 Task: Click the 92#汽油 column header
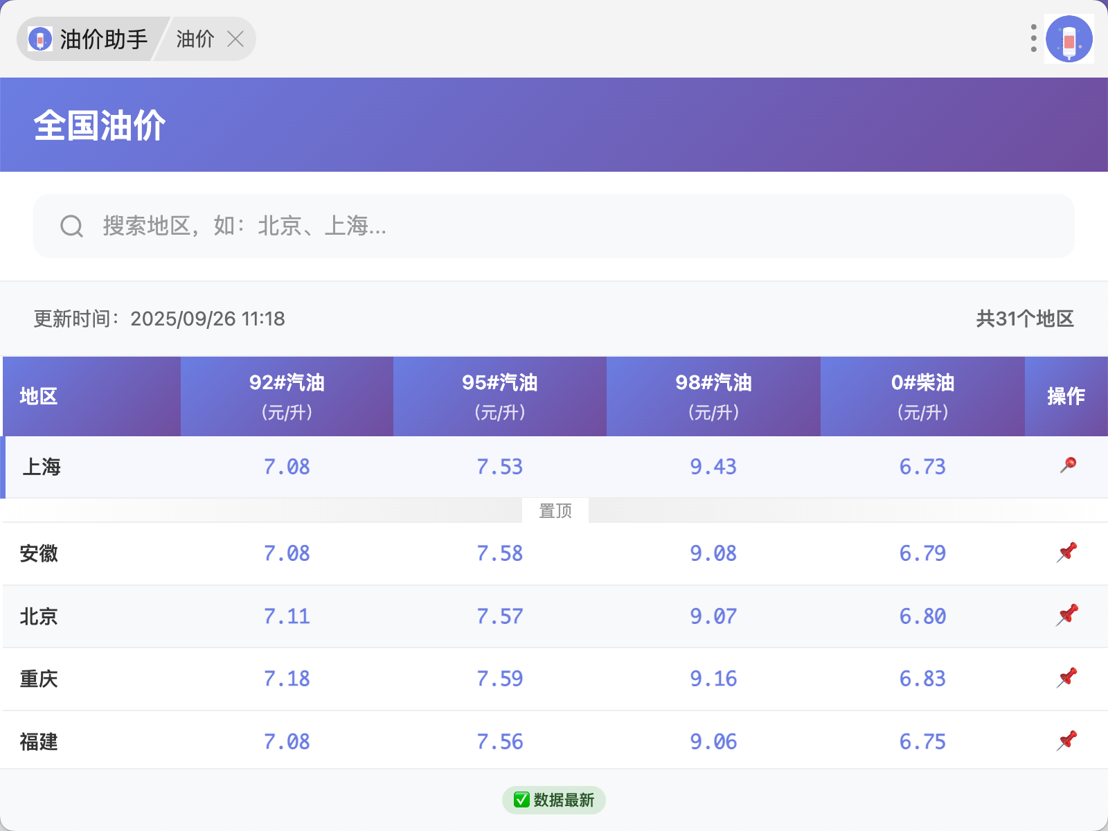(287, 396)
